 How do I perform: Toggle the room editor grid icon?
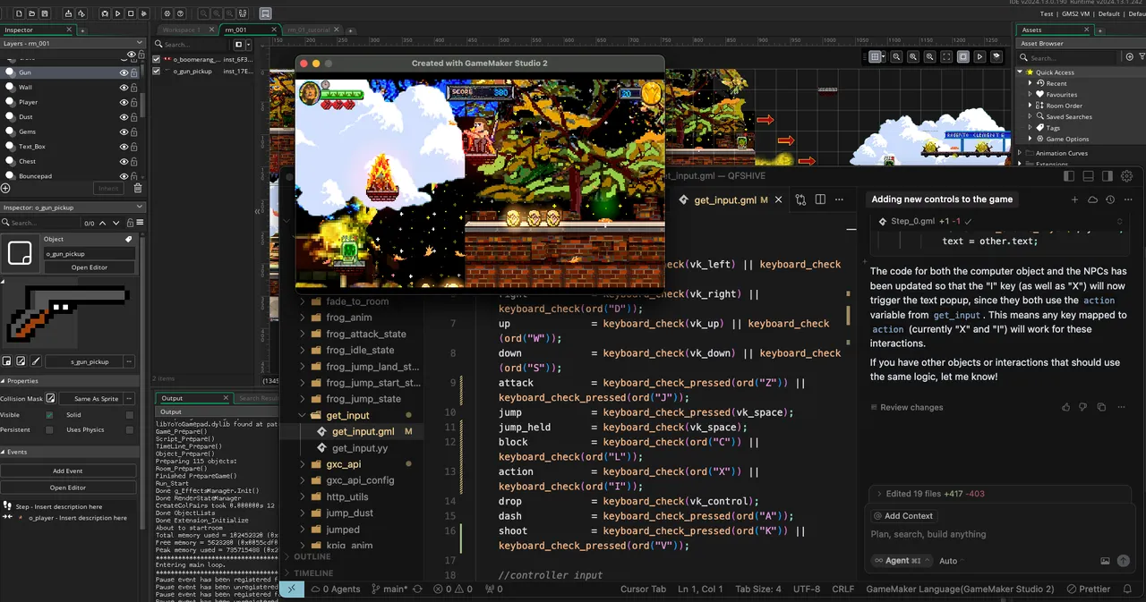(875, 56)
